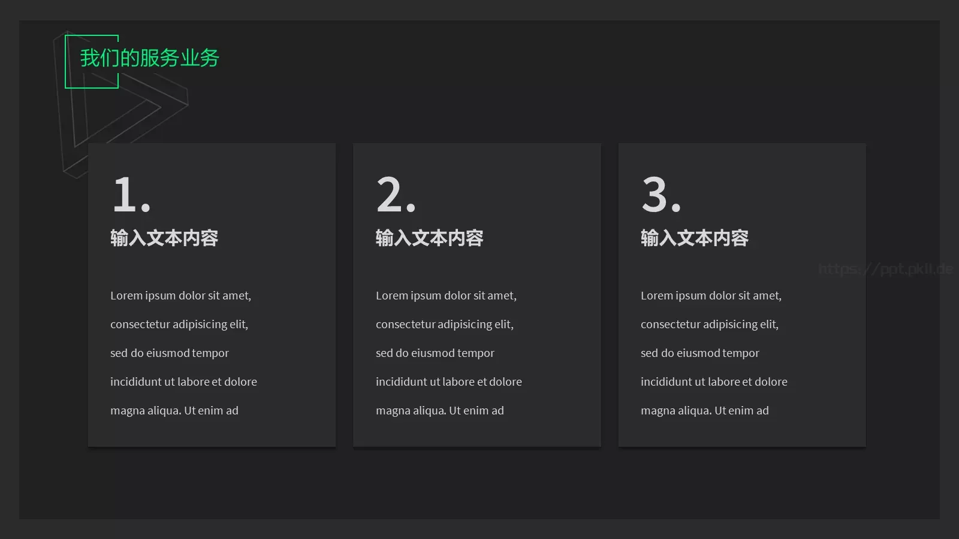The image size is (959, 539).
Task: Click 'incididunt ut labore et dolore' in card 2
Action: coord(449,381)
